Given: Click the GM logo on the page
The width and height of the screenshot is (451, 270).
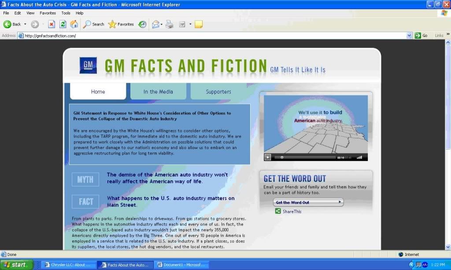Looking at the screenshot, I should [88, 65].
